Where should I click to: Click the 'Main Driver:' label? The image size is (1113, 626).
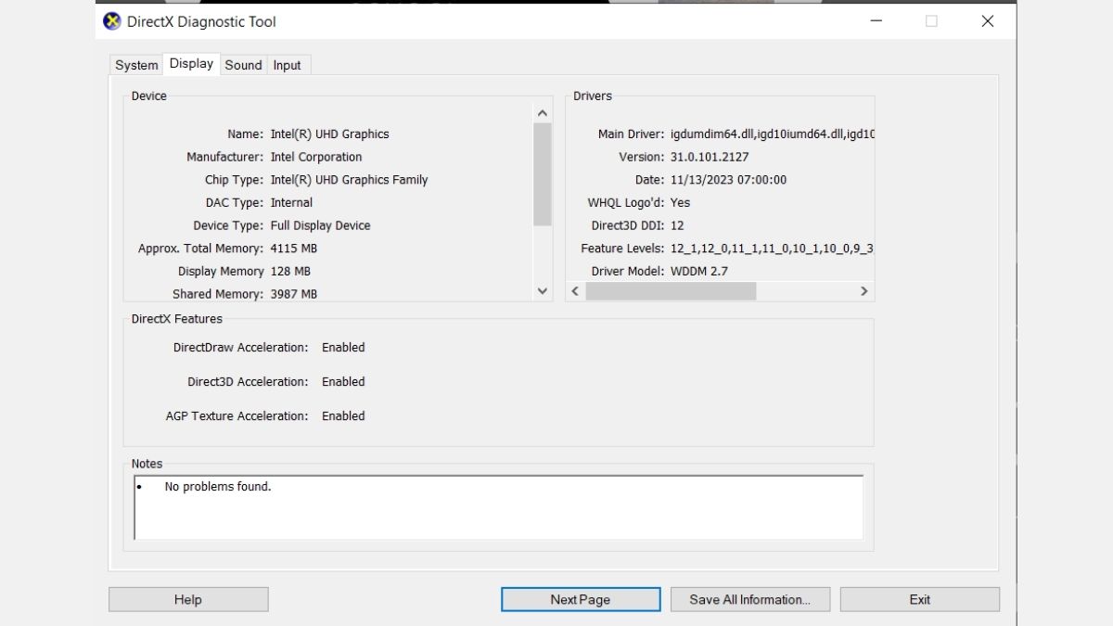tap(631, 134)
